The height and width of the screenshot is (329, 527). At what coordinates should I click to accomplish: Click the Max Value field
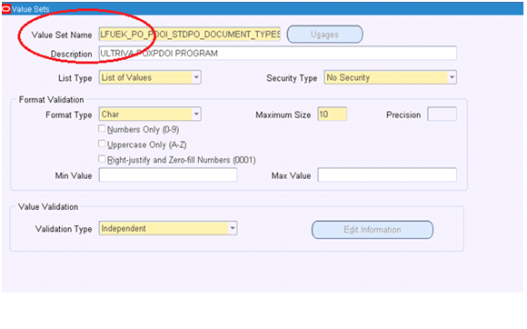pyautogui.click(x=387, y=175)
